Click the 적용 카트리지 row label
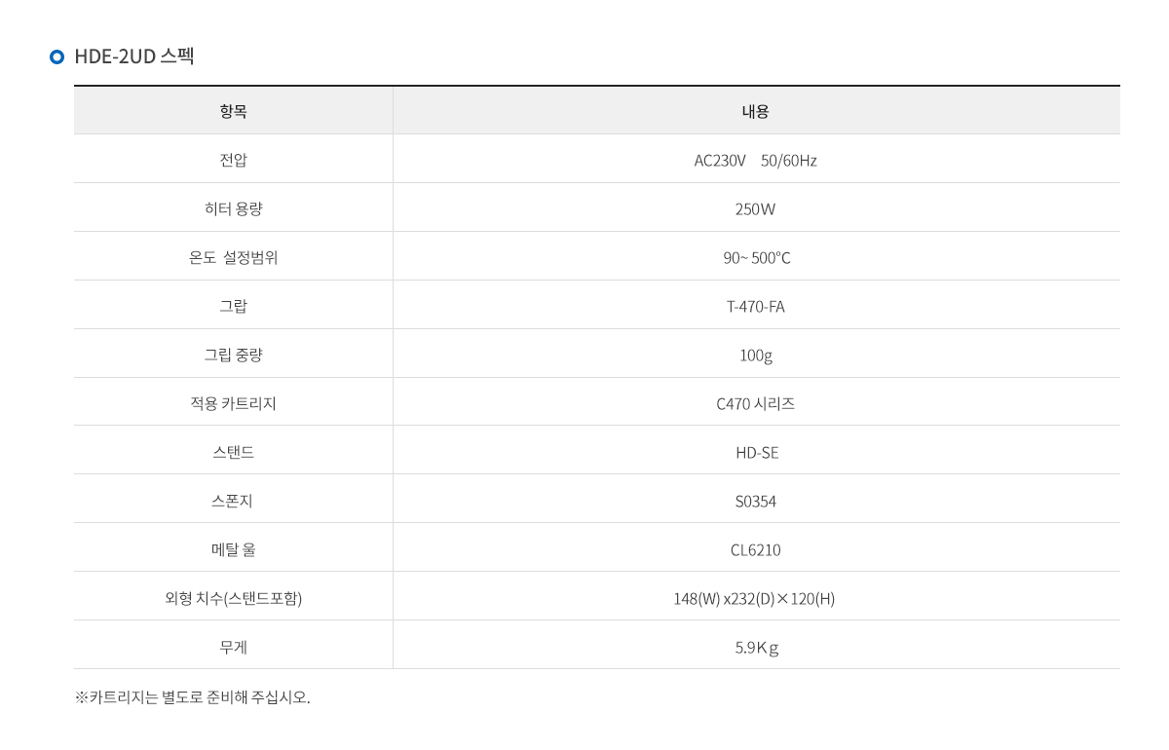 pos(234,403)
